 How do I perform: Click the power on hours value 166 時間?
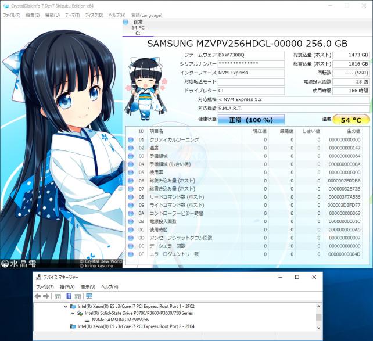click(x=351, y=91)
